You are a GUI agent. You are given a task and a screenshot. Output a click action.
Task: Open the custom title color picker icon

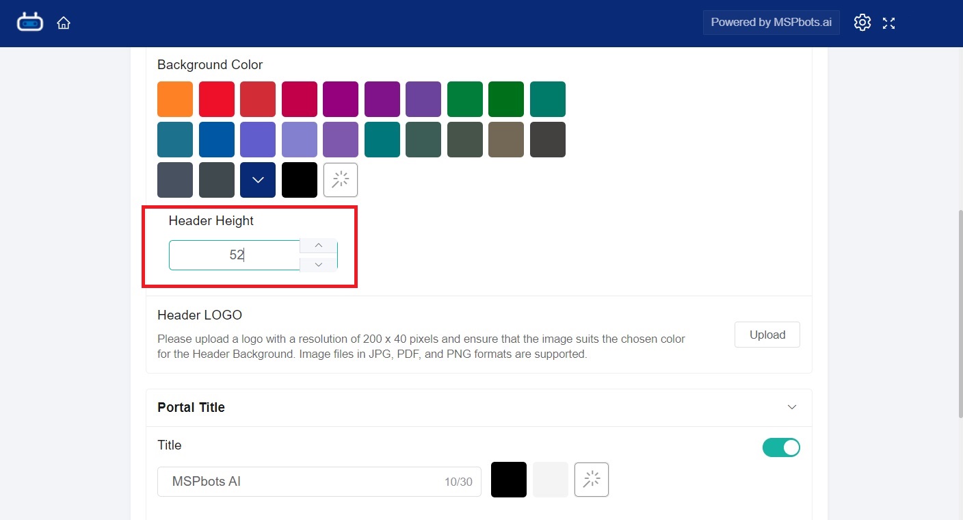(x=591, y=479)
